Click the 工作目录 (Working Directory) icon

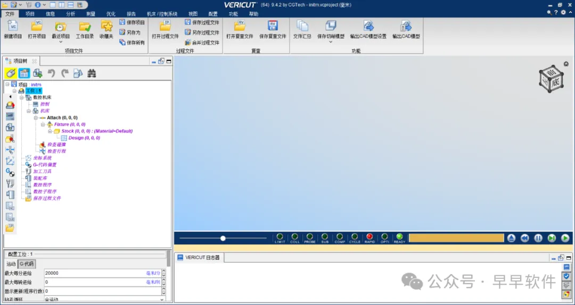pyautogui.click(x=85, y=26)
